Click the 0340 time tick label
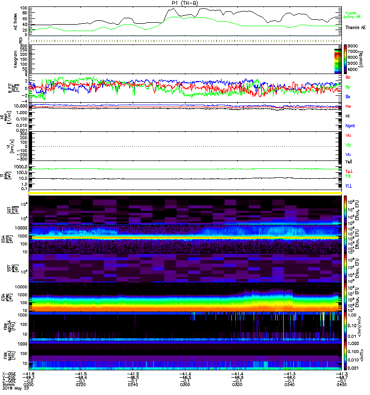Image resolution: width=370 pixels, height=395 pixels. tap(289, 385)
